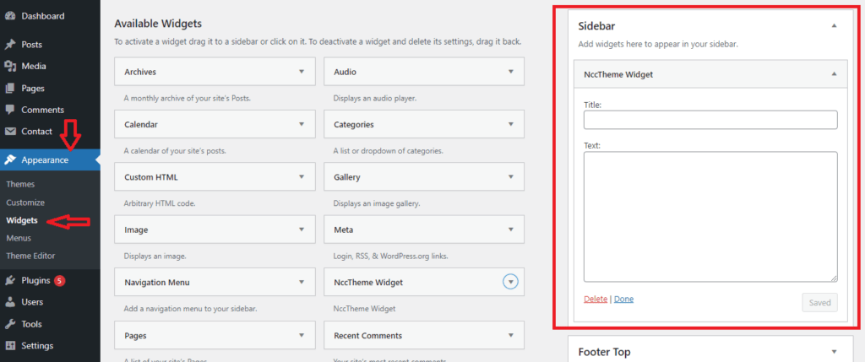The image size is (865, 362).
Task: Open the Themes submenu item
Action: tap(20, 184)
